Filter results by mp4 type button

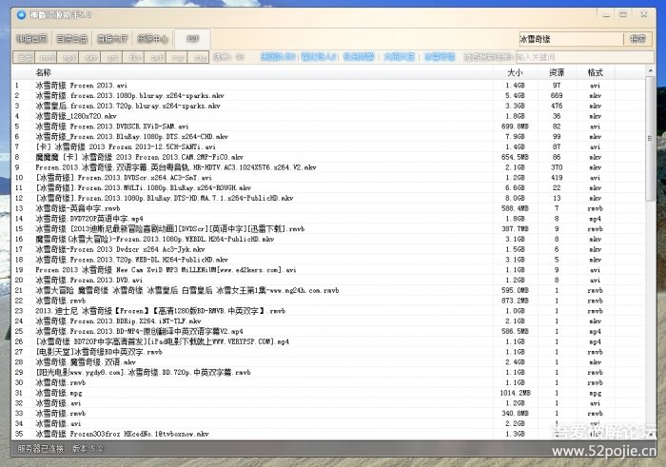69,57
